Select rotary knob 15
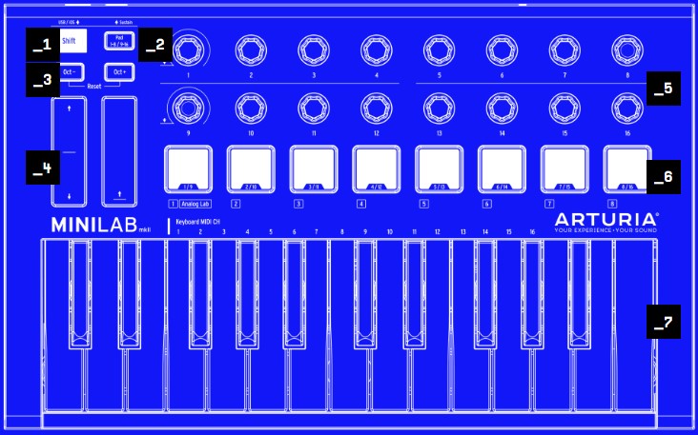 (x=565, y=108)
